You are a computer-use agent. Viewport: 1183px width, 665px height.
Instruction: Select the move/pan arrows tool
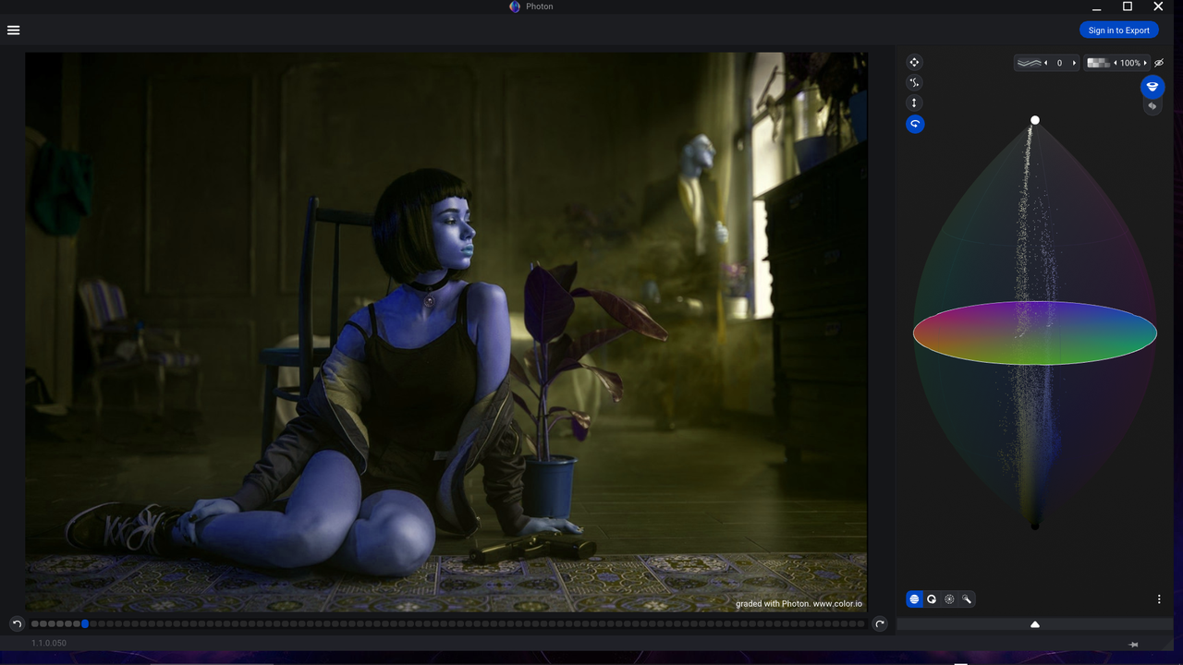(914, 62)
